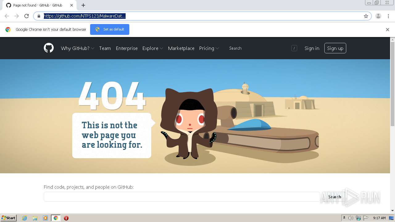Bookmark this page with the star icon
The image size is (395, 222).
[366, 16]
